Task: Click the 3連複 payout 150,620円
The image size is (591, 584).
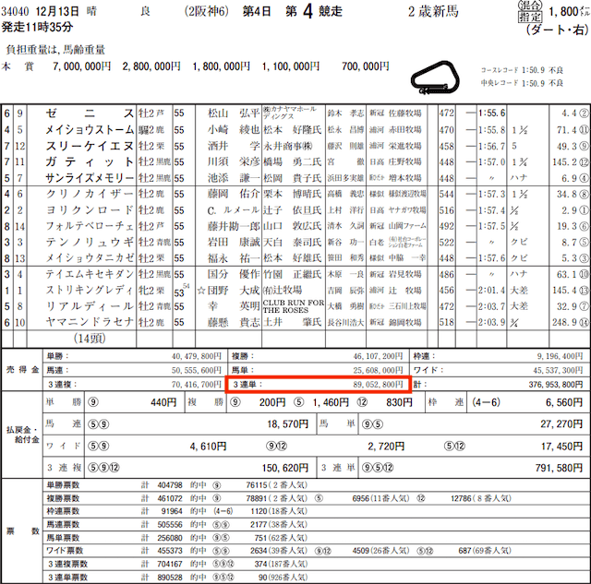Action: pyautogui.click(x=275, y=467)
